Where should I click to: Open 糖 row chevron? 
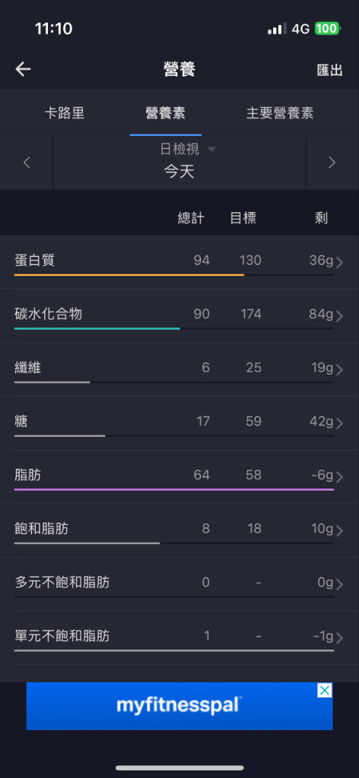(340, 423)
